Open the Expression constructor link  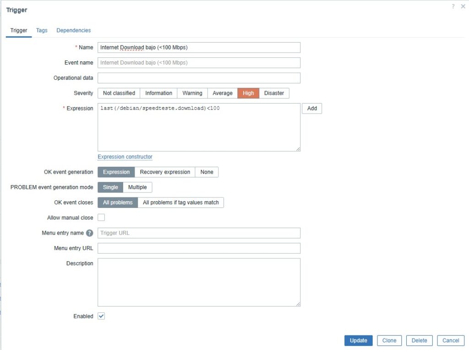pyautogui.click(x=125, y=157)
